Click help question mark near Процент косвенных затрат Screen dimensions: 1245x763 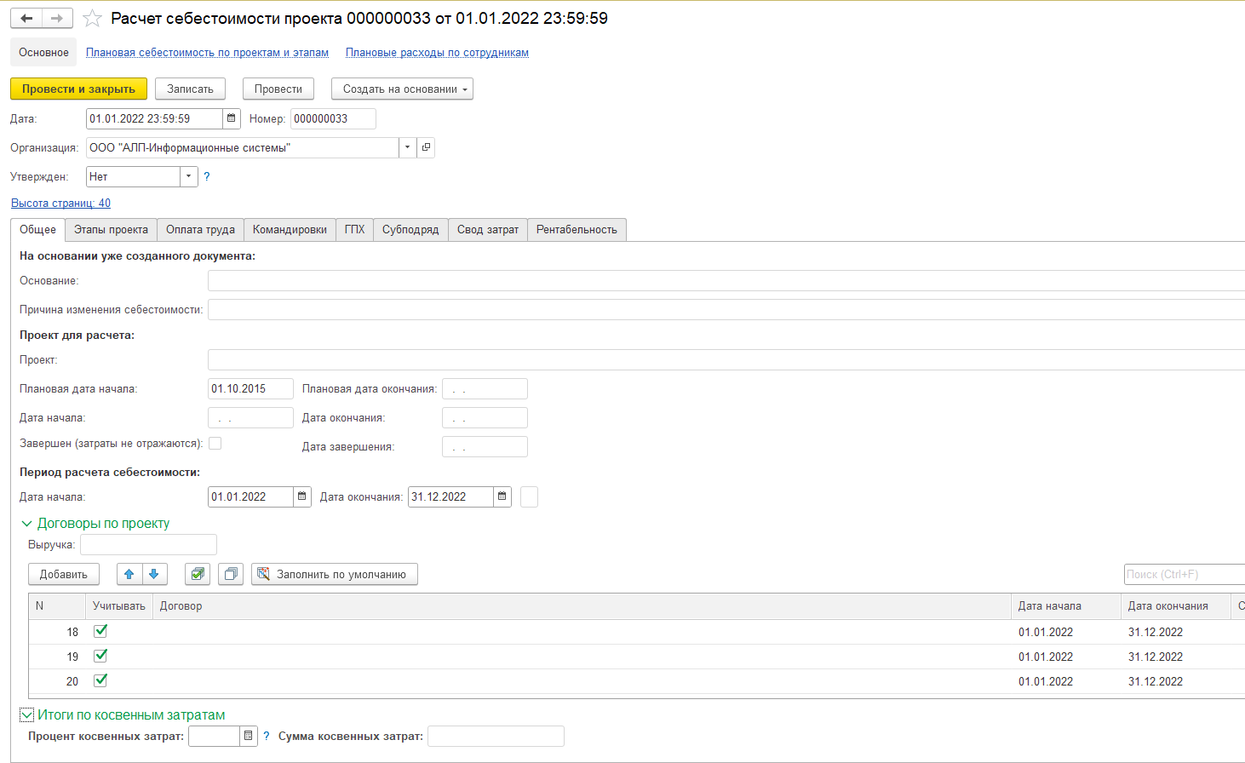[267, 736]
